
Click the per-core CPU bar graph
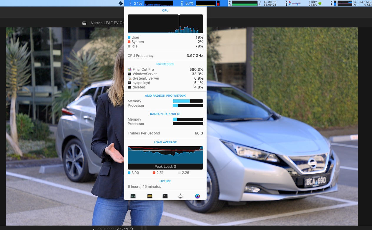pyautogui.click(x=191, y=24)
